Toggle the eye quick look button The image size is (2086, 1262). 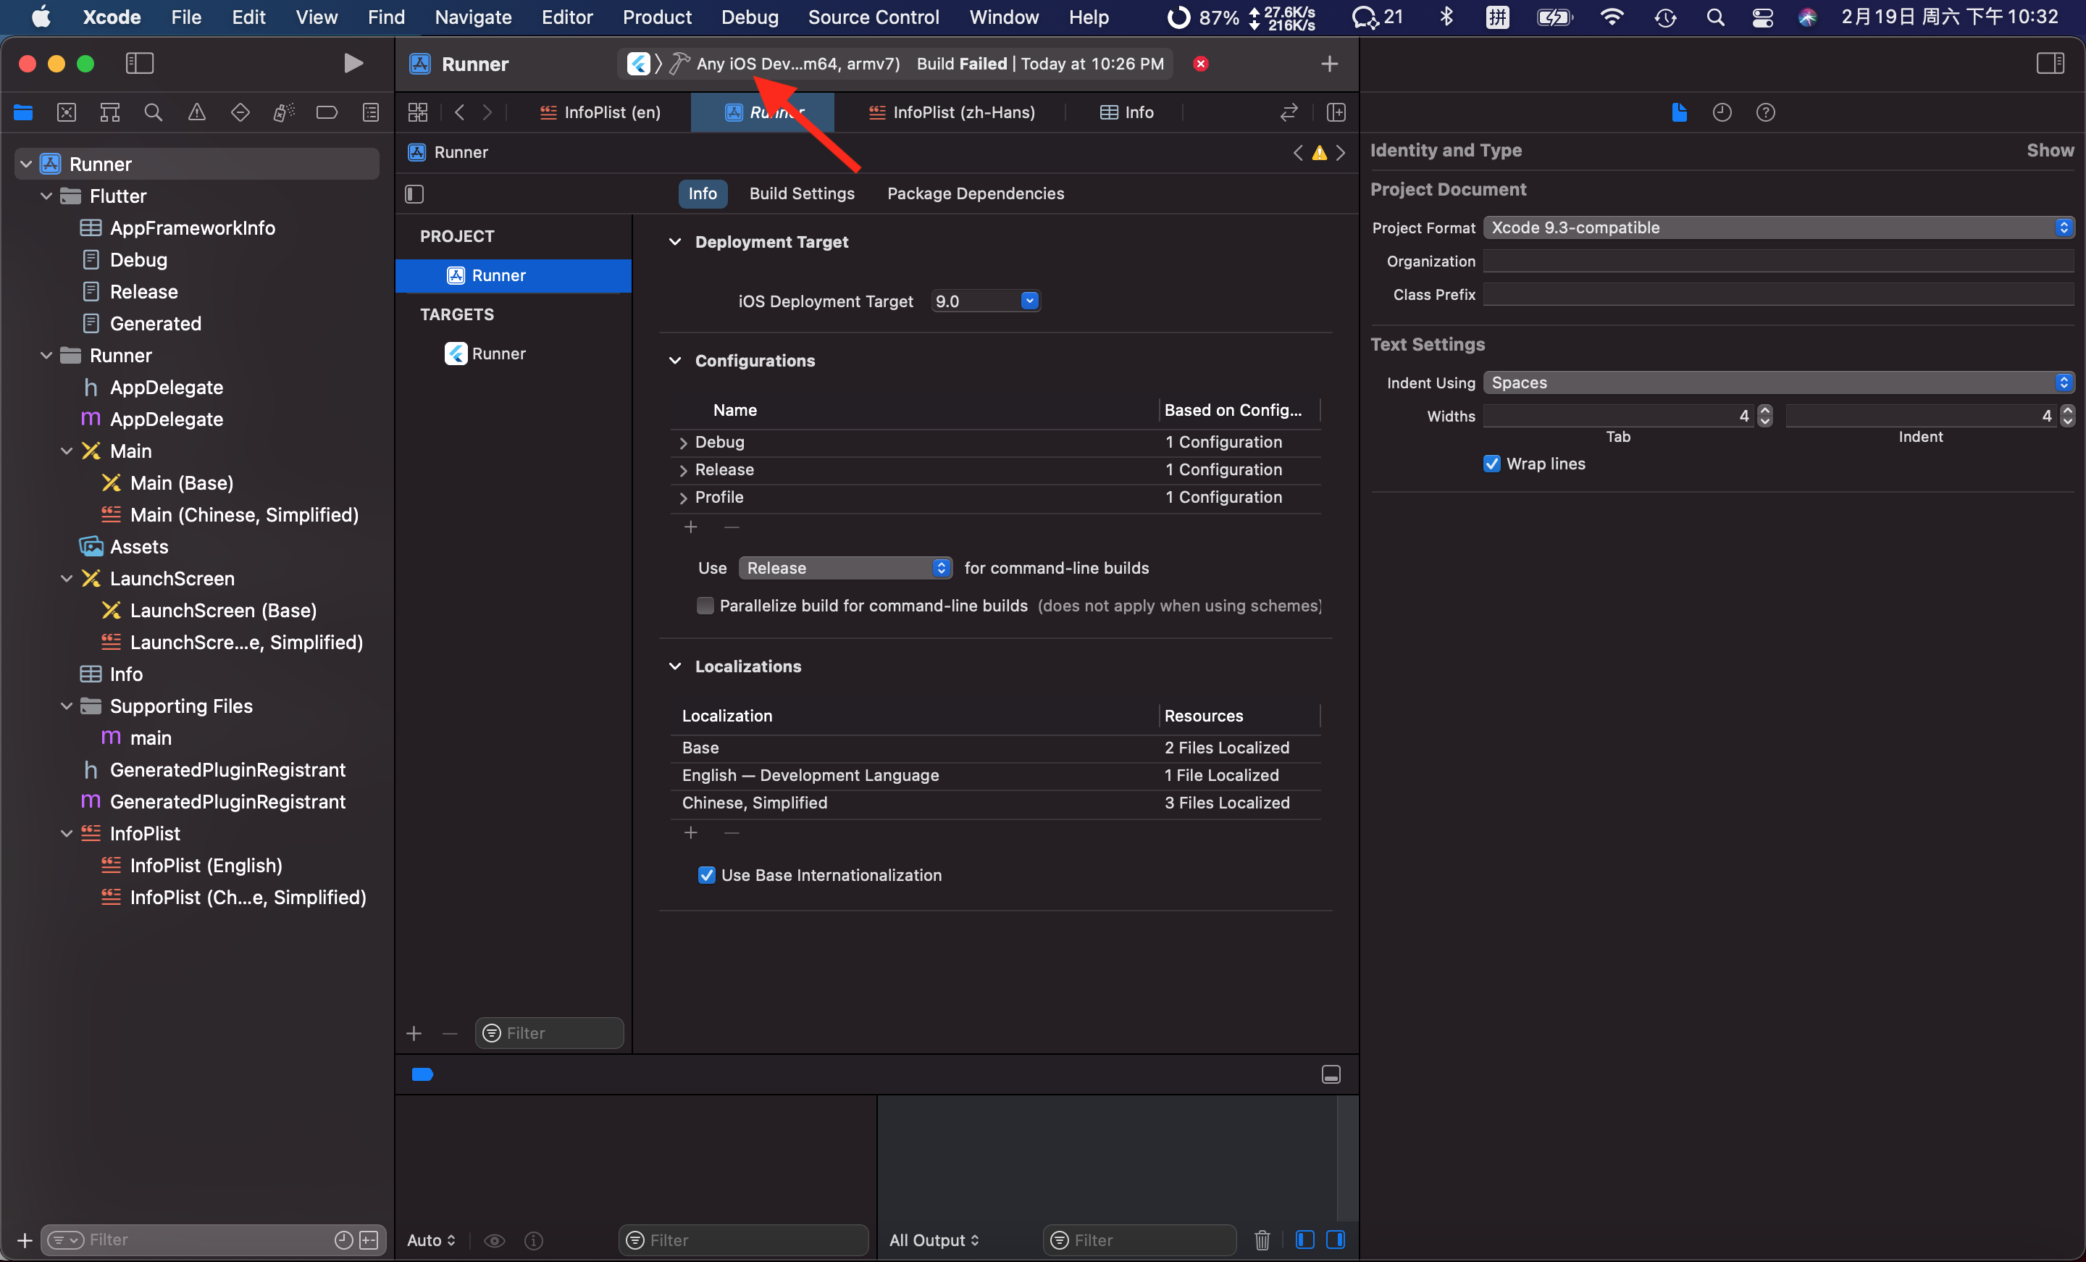[x=495, y=1241]
